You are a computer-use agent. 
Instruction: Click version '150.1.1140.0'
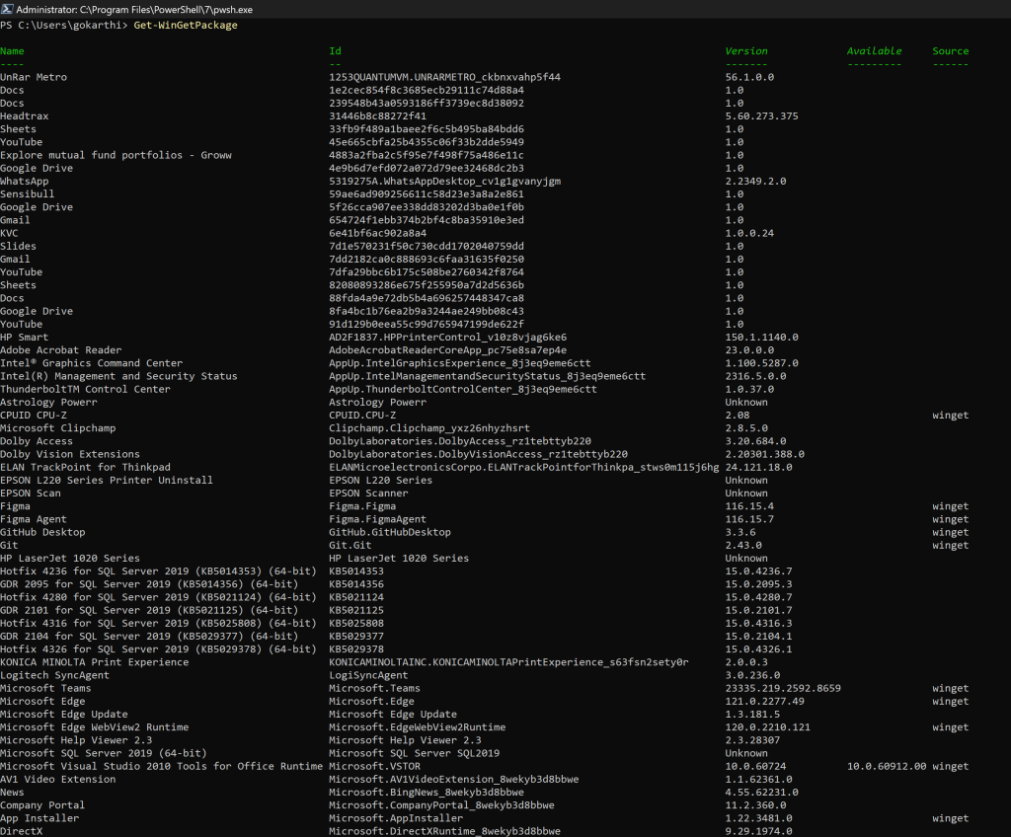click(761, 338)
